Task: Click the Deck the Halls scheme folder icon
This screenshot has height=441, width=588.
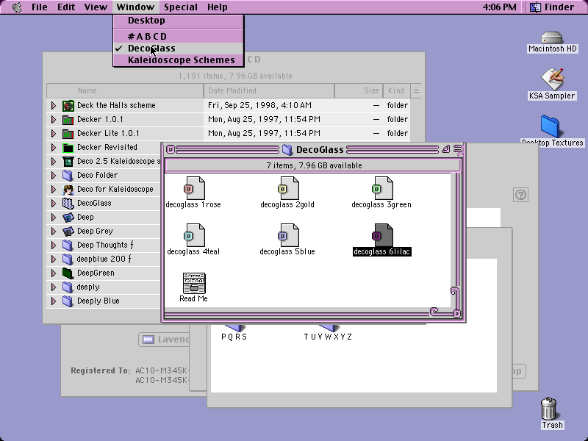Action: [x=68, y=106]
